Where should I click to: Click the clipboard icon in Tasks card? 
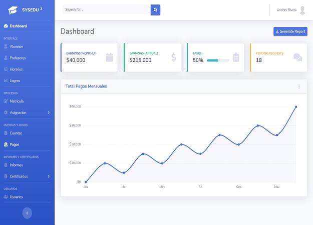click(x=236, y=57)
